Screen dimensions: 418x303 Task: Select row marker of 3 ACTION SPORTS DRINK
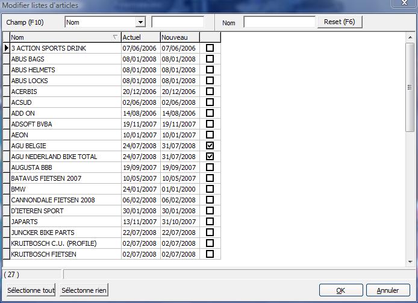[x=7, y=48]
